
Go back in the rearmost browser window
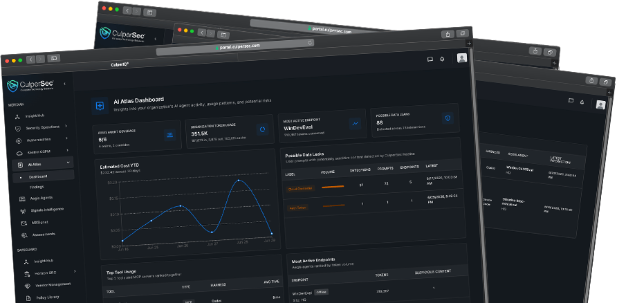[x=127, y=10]
